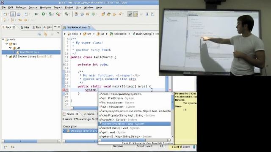Maximize the Package Explorer panel

[x=59, y=27]
